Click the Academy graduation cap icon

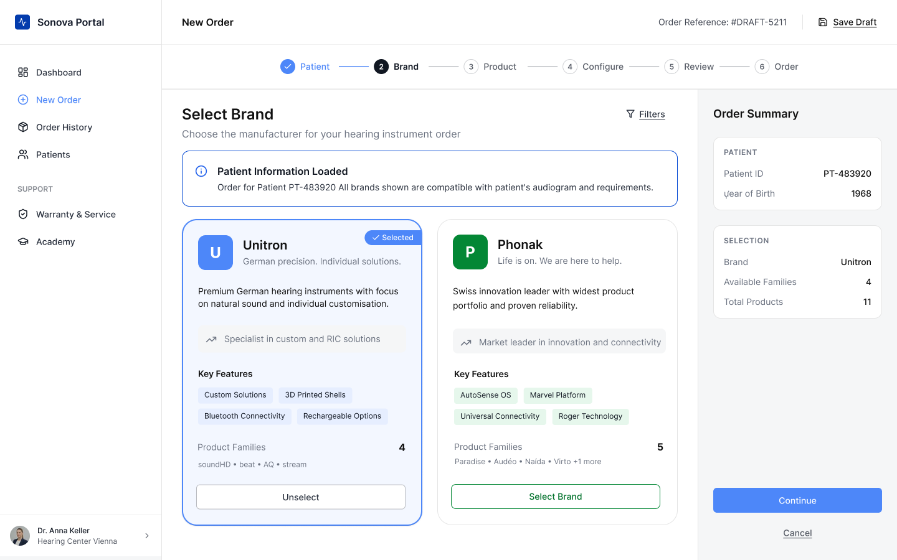23,241
